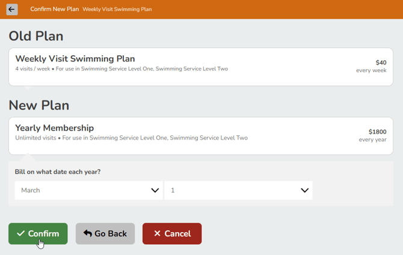Open the March month dropdown
The height and width of the screenshot is (255, 403).
click(88, 191)
